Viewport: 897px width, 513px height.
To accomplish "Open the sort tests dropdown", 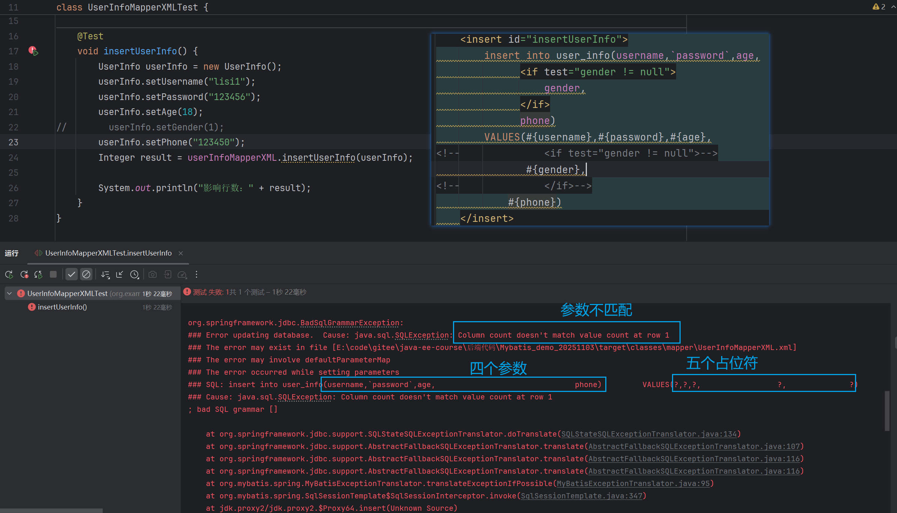I will 105,275.
